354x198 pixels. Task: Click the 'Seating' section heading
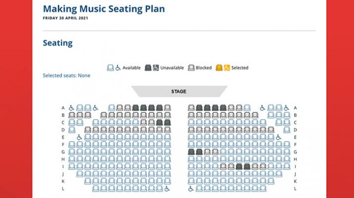pos(58,43)
